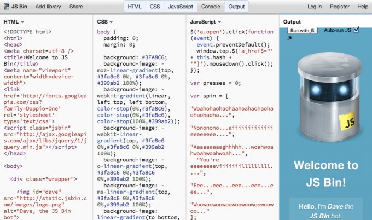Click the '<body>' tag line in HTML editor
The width and height of the screenshot is (372, 220).
click(x=13, y=166)
